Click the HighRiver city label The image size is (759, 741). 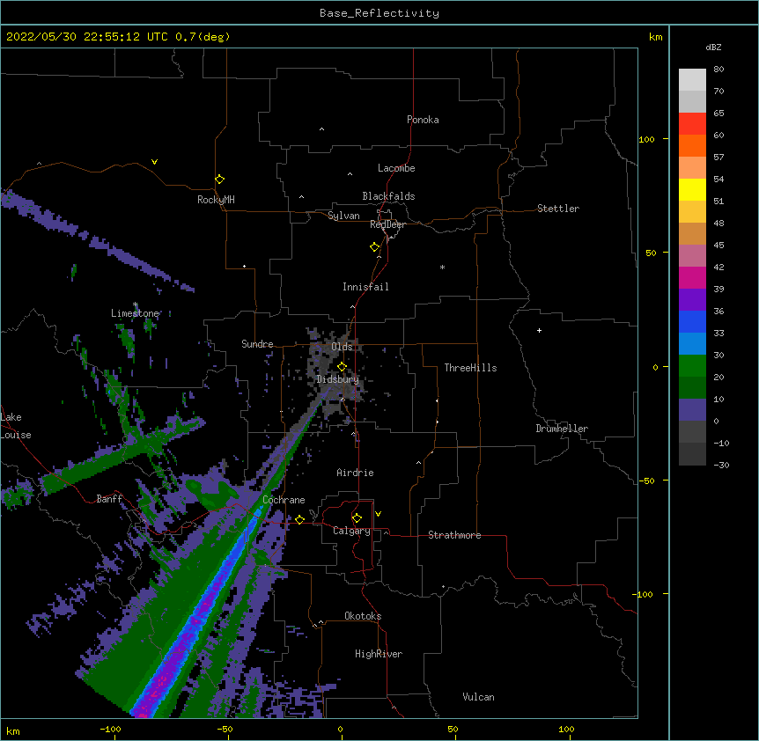click(x=379, y=654)
